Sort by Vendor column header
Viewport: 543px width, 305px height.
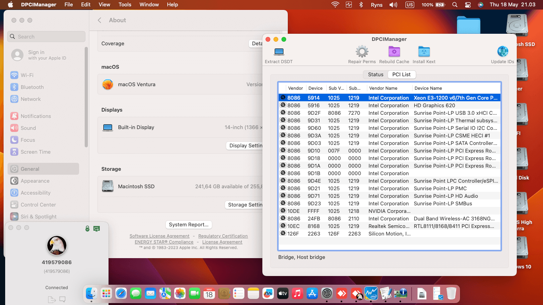pos(296,88)
